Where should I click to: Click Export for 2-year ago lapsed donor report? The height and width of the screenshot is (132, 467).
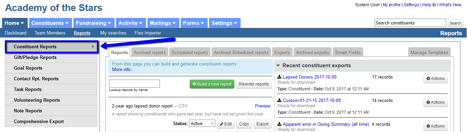262,124
